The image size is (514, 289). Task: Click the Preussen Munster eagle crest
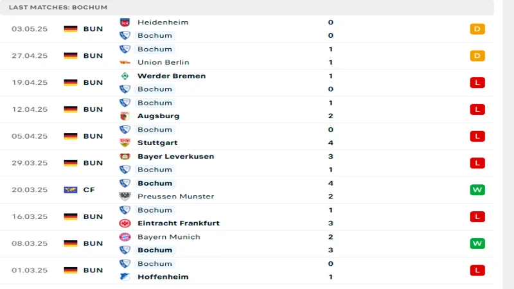point(125,197)
